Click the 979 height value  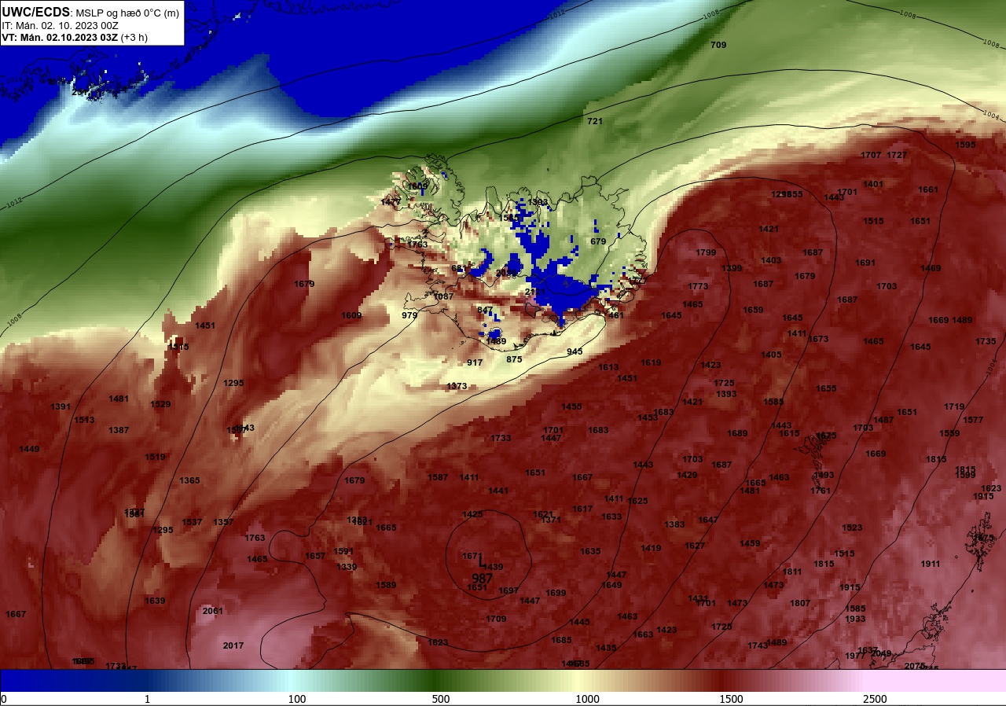click(x=409, y=315)
